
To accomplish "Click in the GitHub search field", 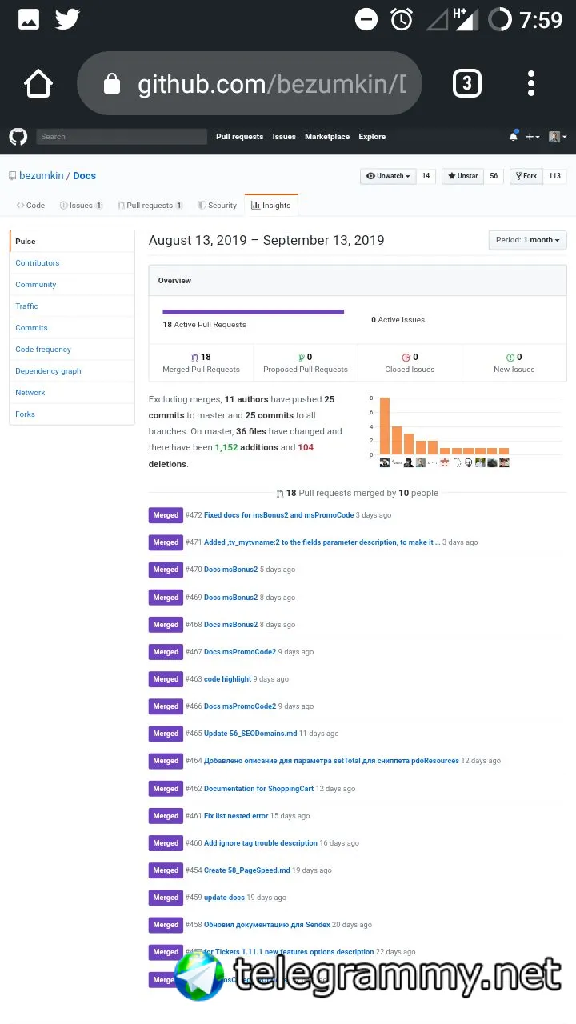I will [x=122, y=137].
